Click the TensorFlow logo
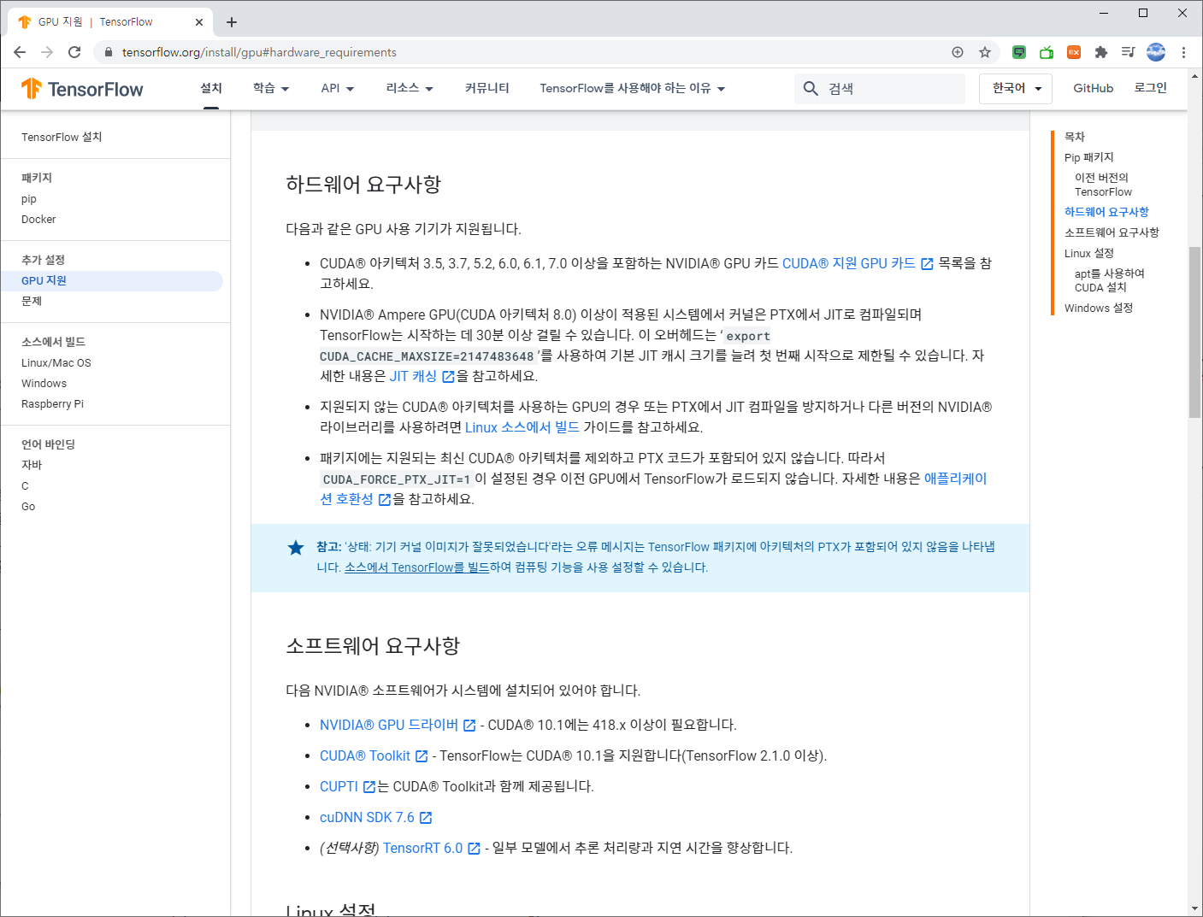1203x917 pixels. [82, 89]
